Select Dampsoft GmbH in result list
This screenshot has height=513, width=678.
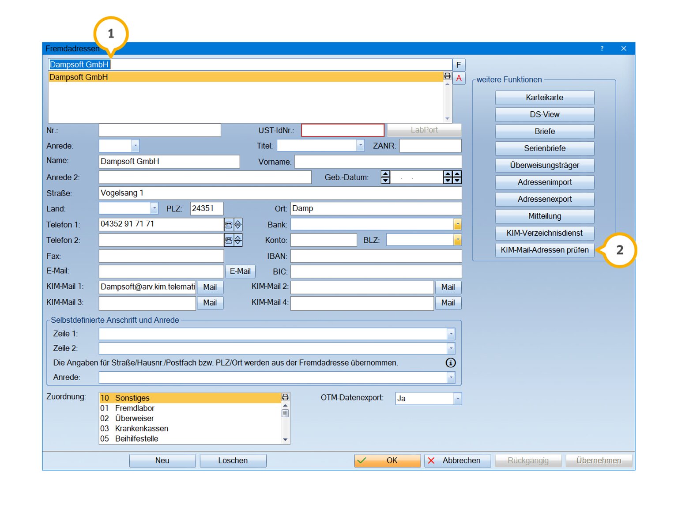click(x=246, y=77)
